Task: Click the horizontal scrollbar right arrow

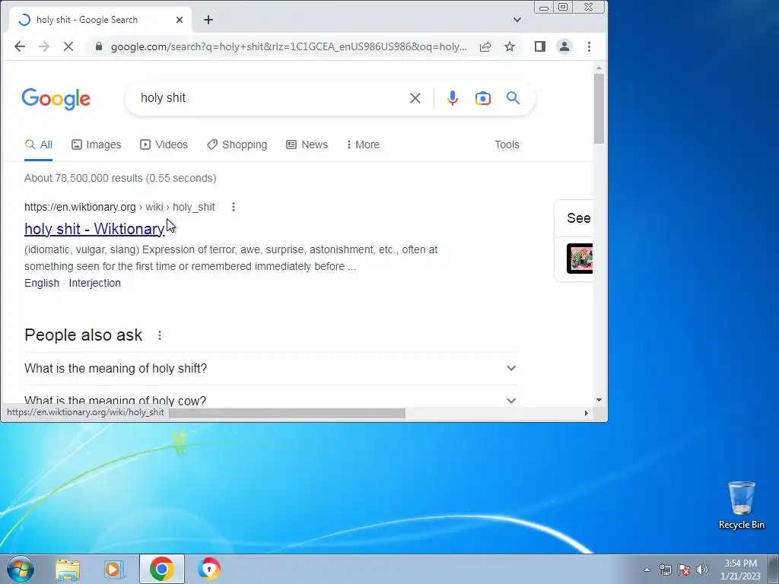Action: pyautogui.click(x=587, y=413)
